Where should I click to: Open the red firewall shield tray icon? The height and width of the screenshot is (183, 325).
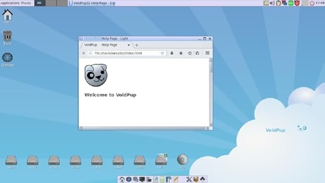pyautogui.click(x=297, y=3)
